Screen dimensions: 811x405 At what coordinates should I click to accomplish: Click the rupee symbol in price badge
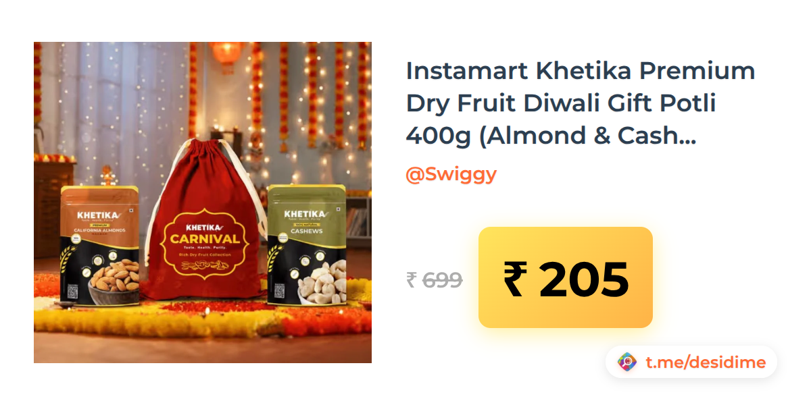(x=515, y=279)
